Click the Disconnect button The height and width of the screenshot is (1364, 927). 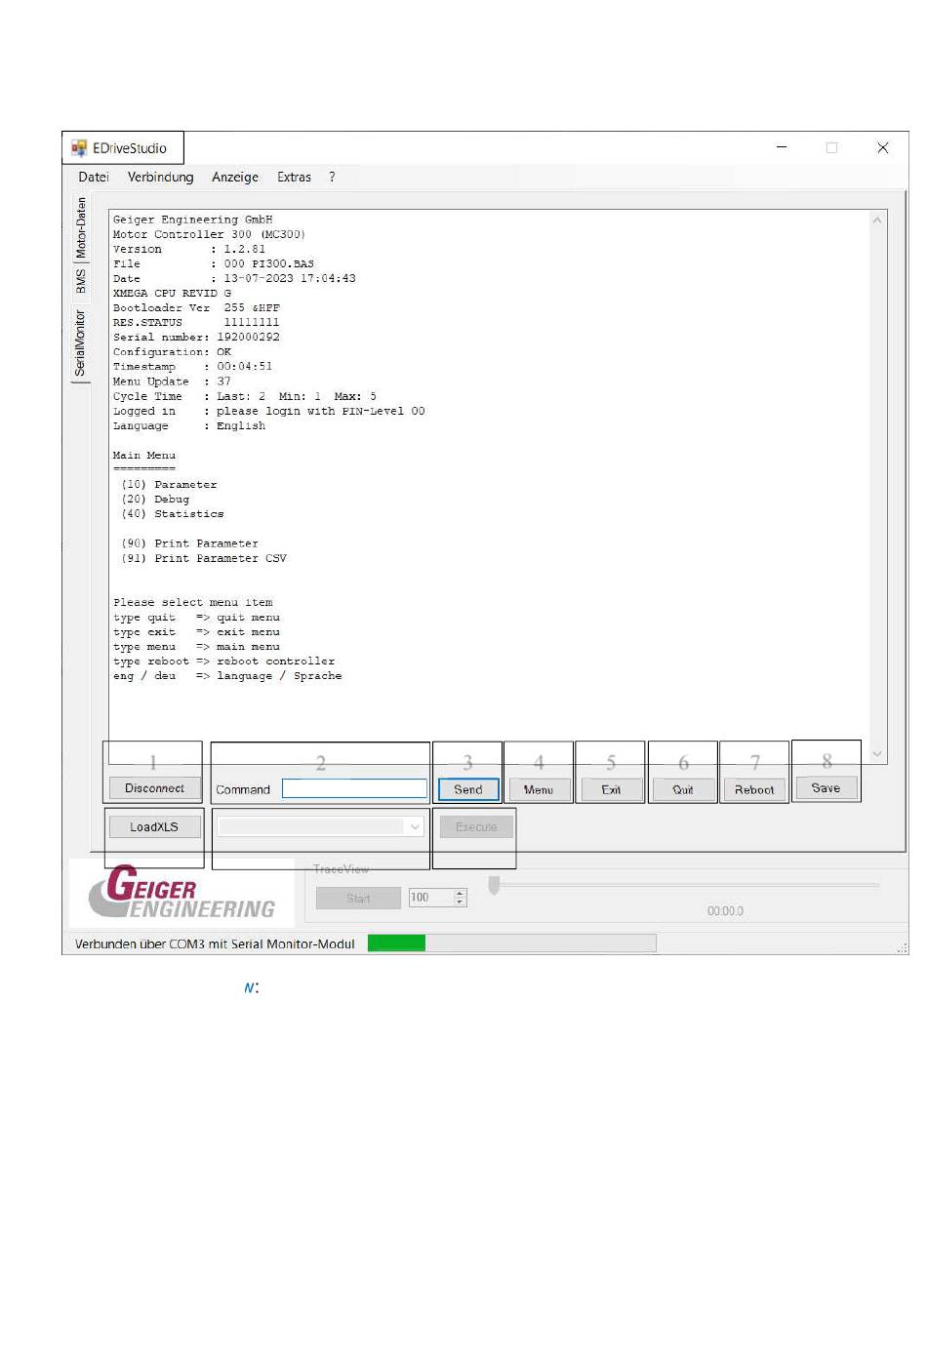coord(154,788)
